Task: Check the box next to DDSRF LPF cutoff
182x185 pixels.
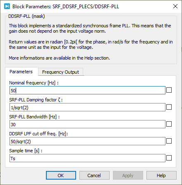Action: (x=169, y=141)
